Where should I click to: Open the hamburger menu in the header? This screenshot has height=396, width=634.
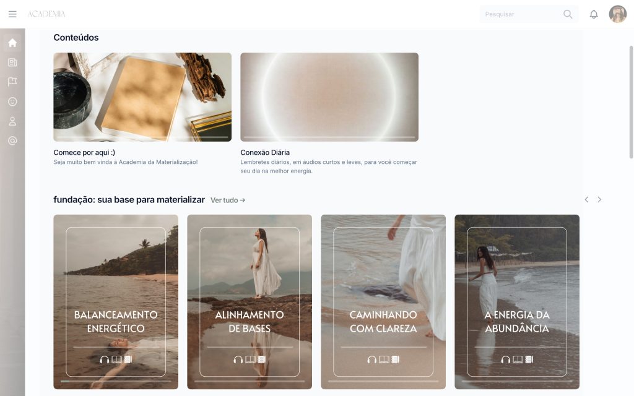[12, 14]
